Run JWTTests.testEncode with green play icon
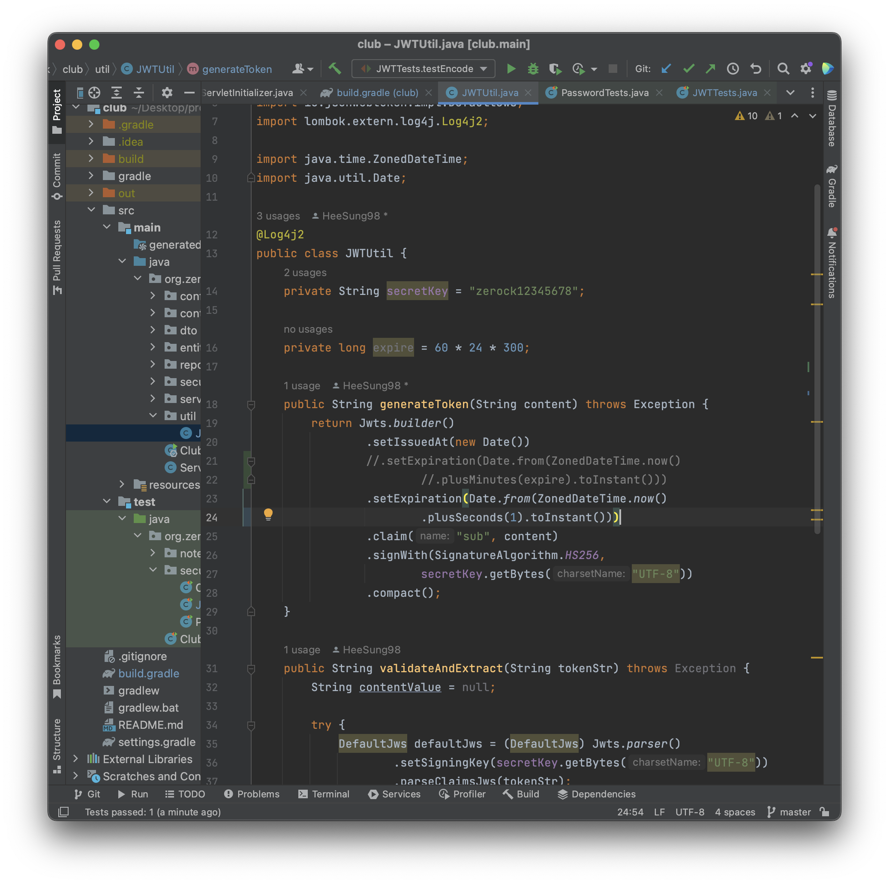889x884 pixels. point(511,69)
